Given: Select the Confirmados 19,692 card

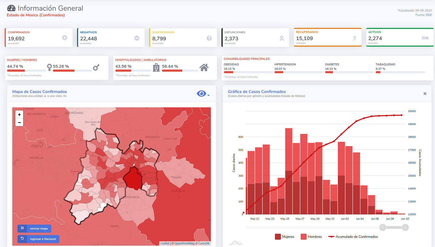Looking at the screenshot, I should (x=39, y=38).
